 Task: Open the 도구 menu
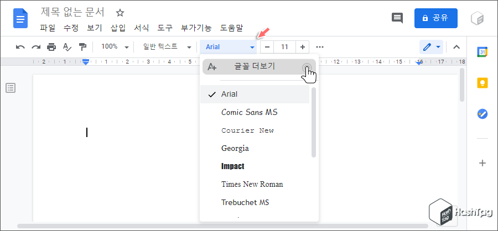click(x=165, y=28)
